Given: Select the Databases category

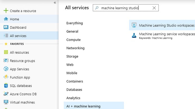Looking at the screenshot, I should pyautogui.click(x=74, y=90).
